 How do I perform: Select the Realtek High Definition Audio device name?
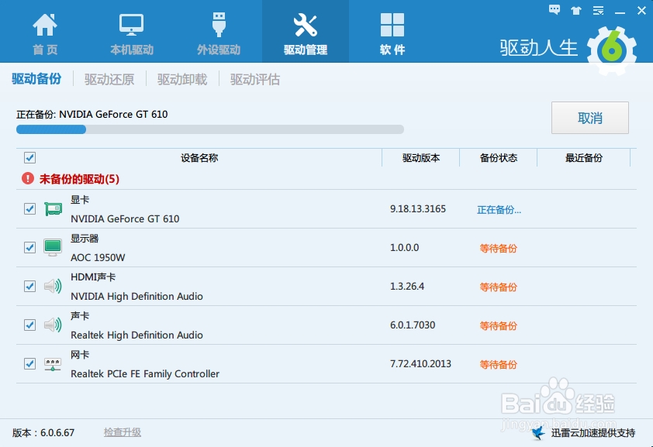(136, 335)
